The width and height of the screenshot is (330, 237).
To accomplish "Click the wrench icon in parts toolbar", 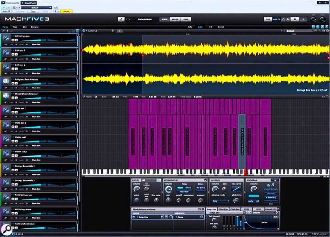I will tap(3, 31).
